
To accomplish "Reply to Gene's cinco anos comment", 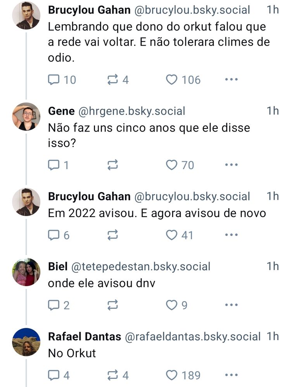I will pyautogui.click(x=53, y=165).
